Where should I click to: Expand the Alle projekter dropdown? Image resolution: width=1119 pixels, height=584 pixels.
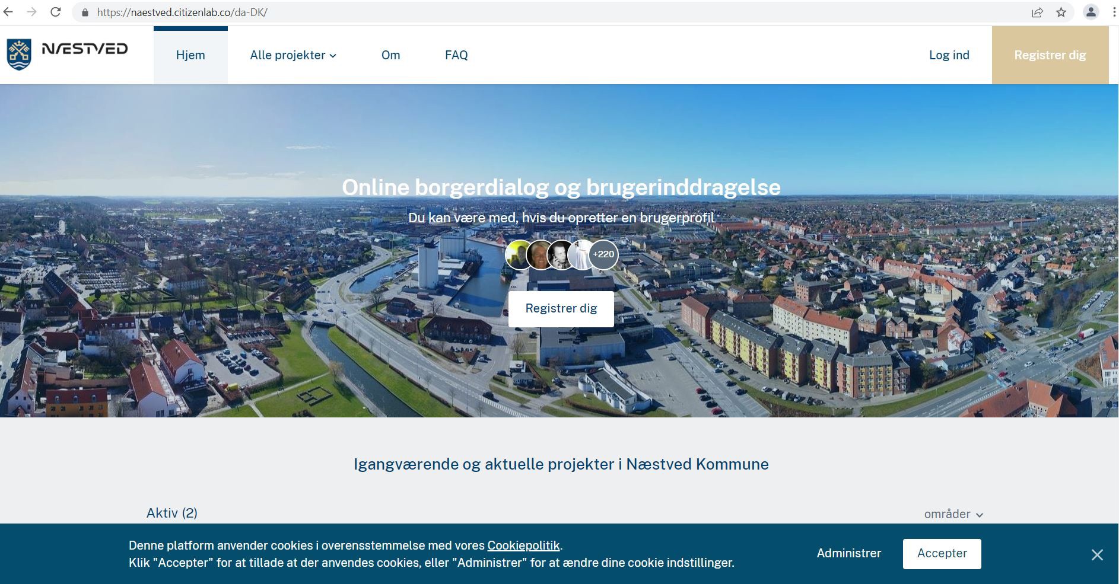click(x=293, y=55)
